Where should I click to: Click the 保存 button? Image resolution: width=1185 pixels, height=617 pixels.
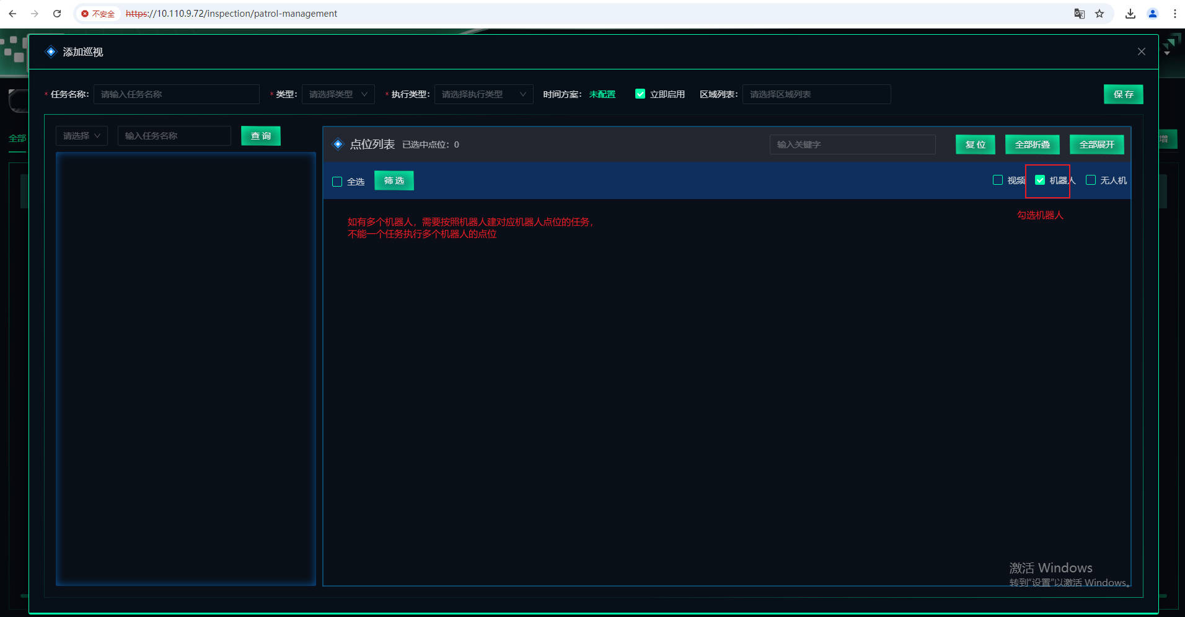tap(1123, 94)
